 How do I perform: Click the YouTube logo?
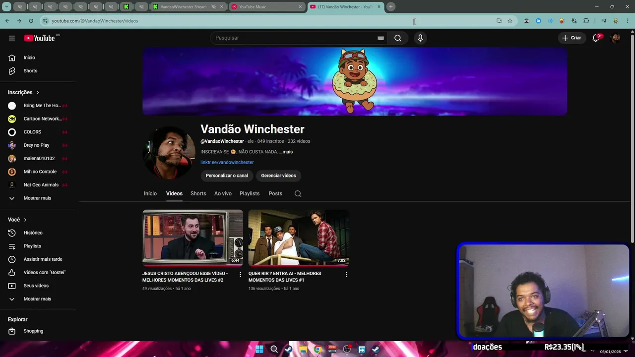click(x=39, y=38)
